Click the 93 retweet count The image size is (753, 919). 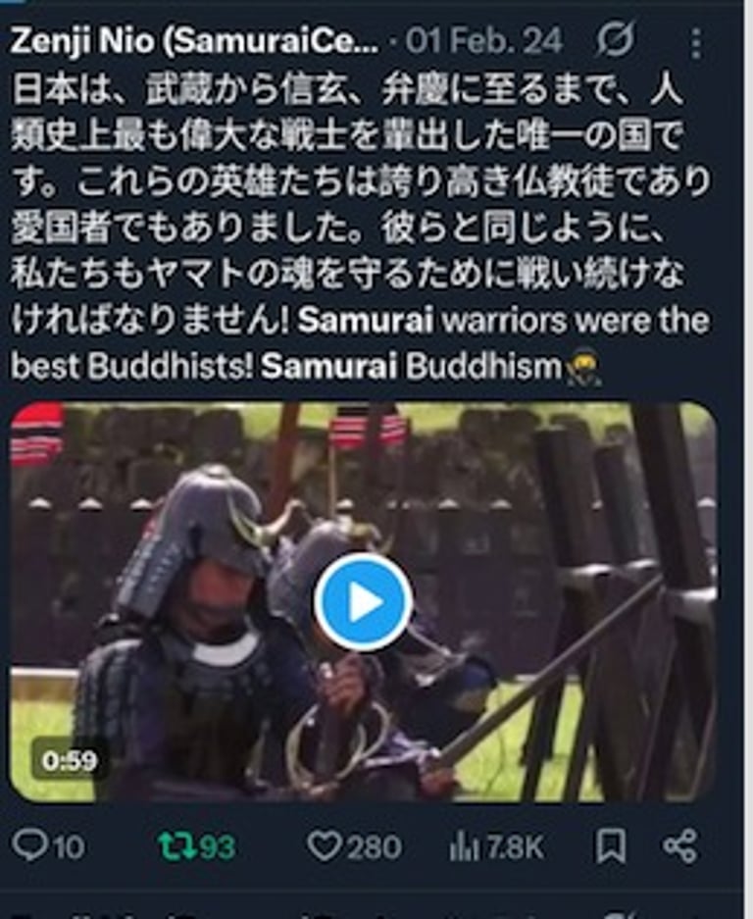pyautogui.click(x=217, y=847)
